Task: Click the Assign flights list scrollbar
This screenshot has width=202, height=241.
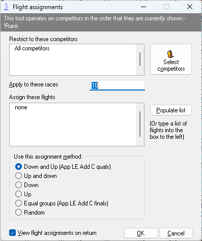Action: pyautogui.click(x=140, y=125)
